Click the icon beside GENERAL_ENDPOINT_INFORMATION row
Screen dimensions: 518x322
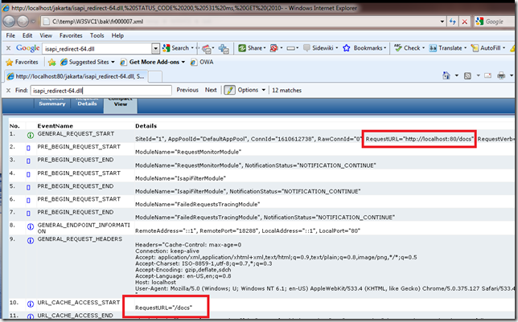30,227
